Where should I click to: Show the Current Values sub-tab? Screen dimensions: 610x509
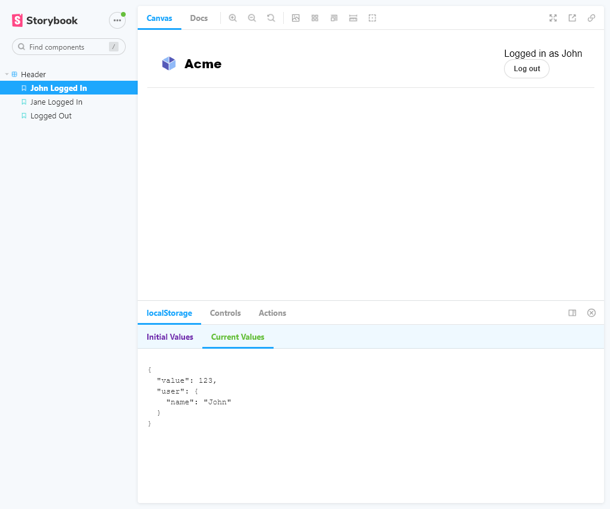(x=238, y=337)
